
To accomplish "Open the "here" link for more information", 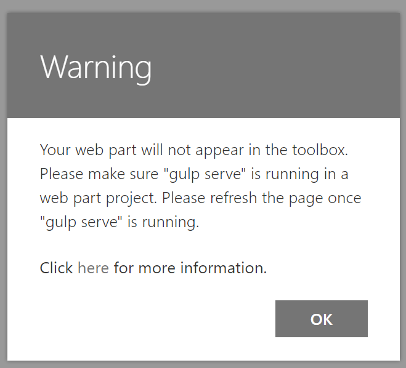I will (93, 268).
